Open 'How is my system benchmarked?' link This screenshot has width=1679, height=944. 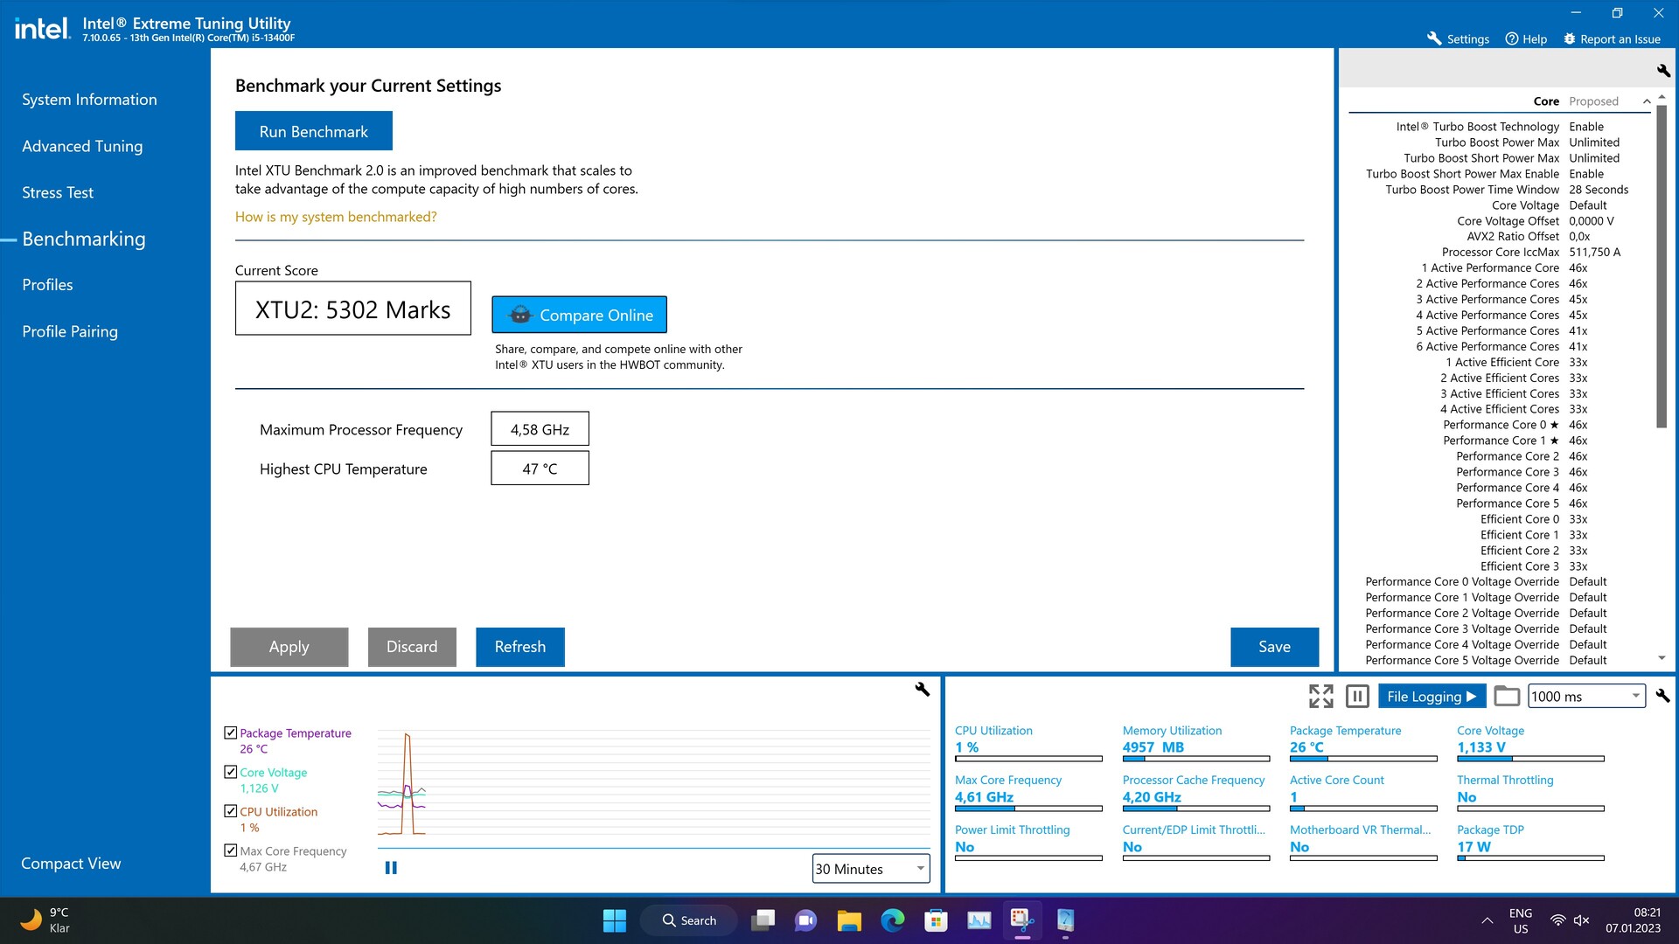pos(335,217)
